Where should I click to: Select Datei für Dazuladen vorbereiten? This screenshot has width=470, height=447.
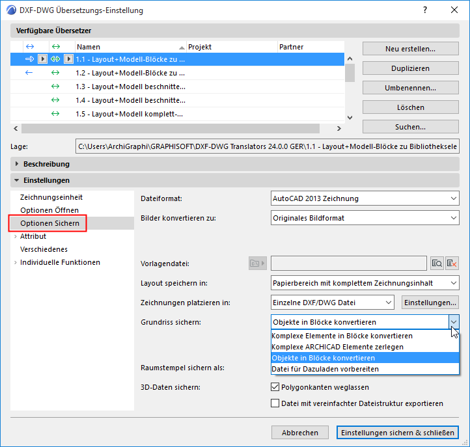(x=365, y=369)
